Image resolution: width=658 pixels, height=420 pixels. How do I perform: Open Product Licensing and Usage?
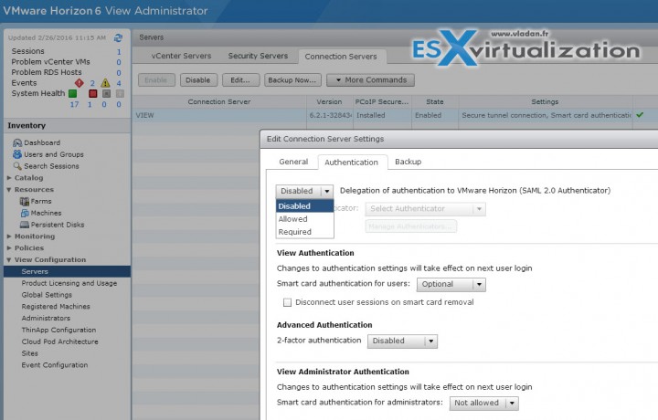(69, 283)
